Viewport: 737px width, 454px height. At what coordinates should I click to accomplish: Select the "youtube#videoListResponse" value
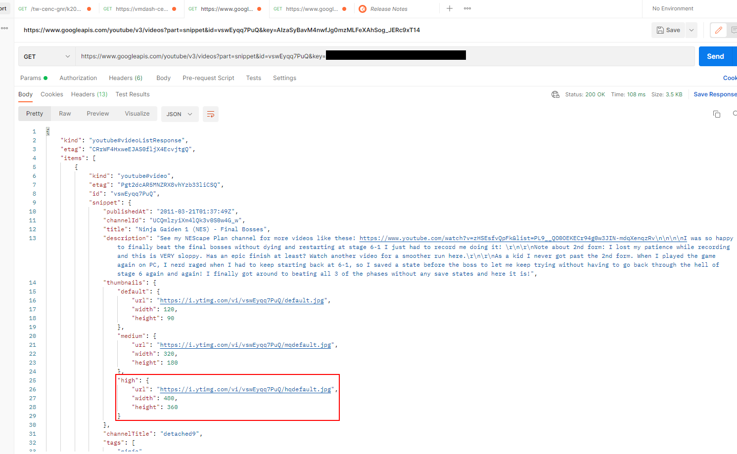click(137, 140)
